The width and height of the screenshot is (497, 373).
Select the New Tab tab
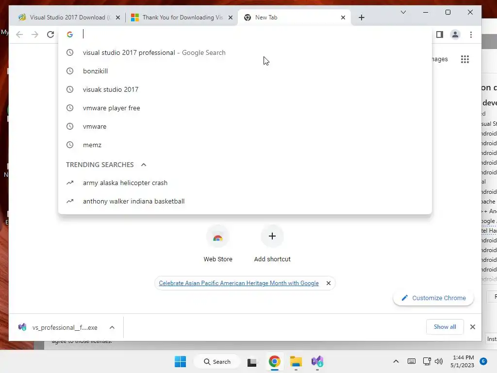[294, 17]
